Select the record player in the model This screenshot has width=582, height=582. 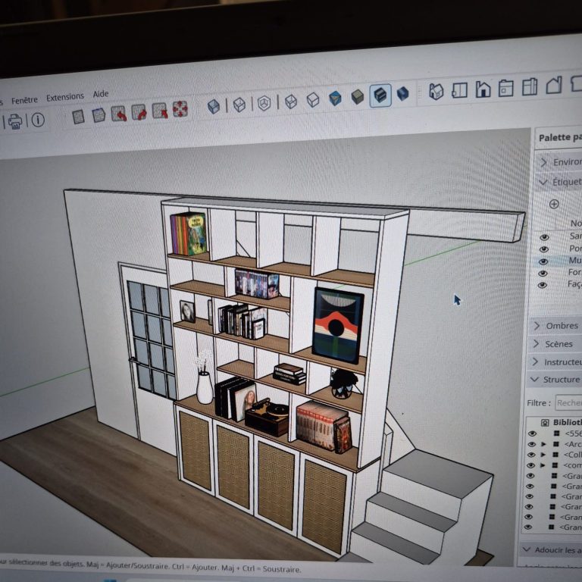point(268,417)
